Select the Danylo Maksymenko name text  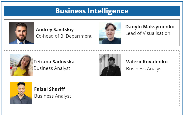(150, 27)
